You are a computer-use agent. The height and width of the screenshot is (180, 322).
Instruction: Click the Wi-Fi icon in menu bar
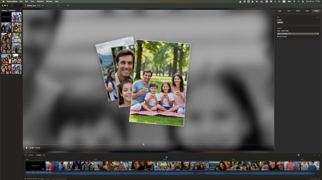[294, 2]
